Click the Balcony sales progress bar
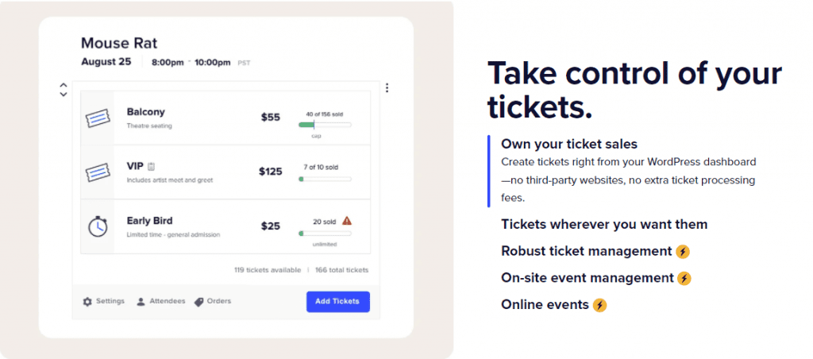This screenshot has width=813, height=359. pos(325,125)
